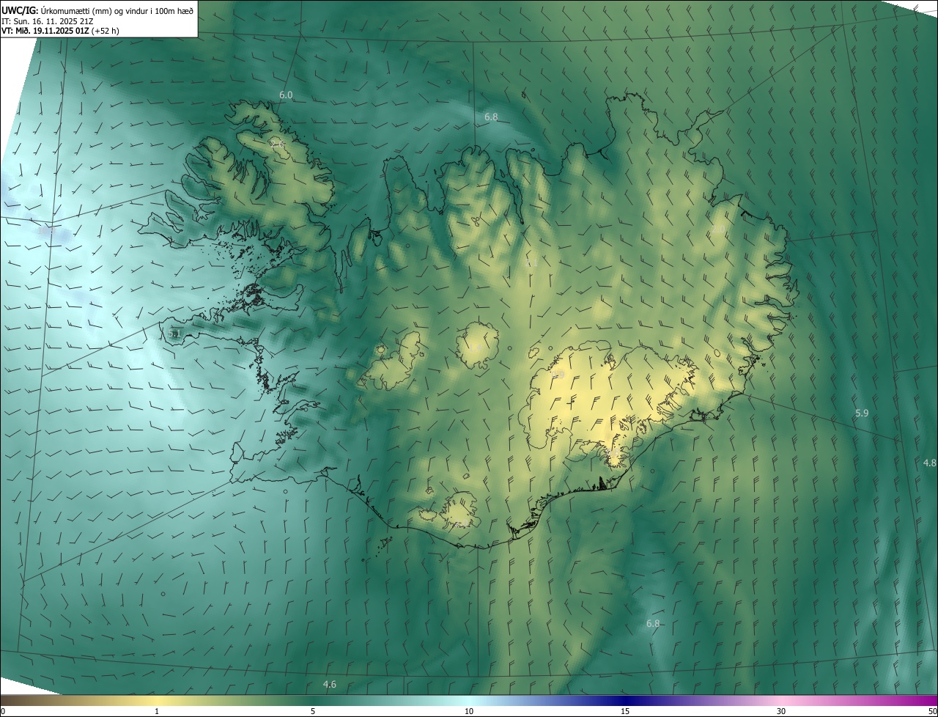This screenshot has width=938, height=717.
Task: Select the 'VT: Mið. 19.11.2025 01Z (+52 h)' line
Action: click(60, 31)
